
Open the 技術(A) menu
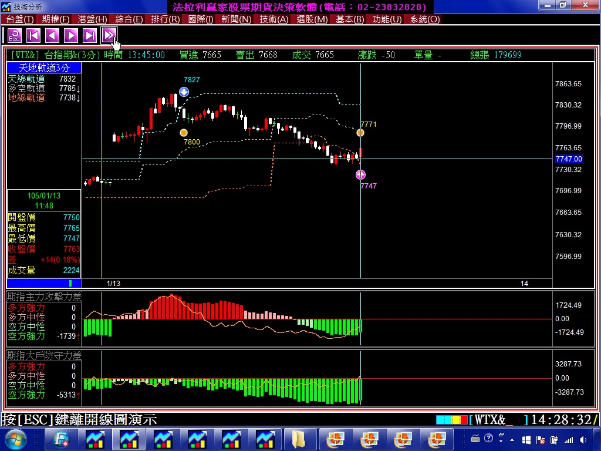(x=274, y=19)
